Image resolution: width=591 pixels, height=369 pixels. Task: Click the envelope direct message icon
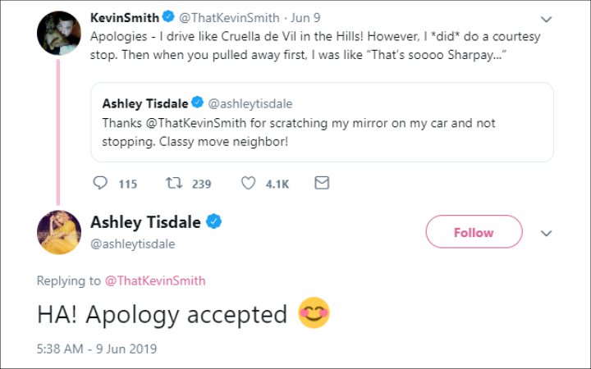click(322, 183)
